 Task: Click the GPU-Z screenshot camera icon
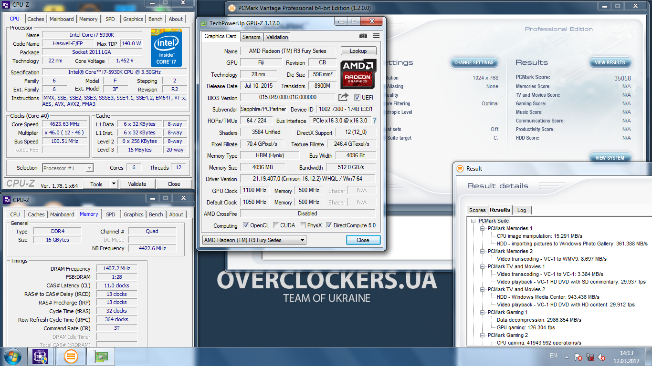pyautogui.click(x=363, y=36)
